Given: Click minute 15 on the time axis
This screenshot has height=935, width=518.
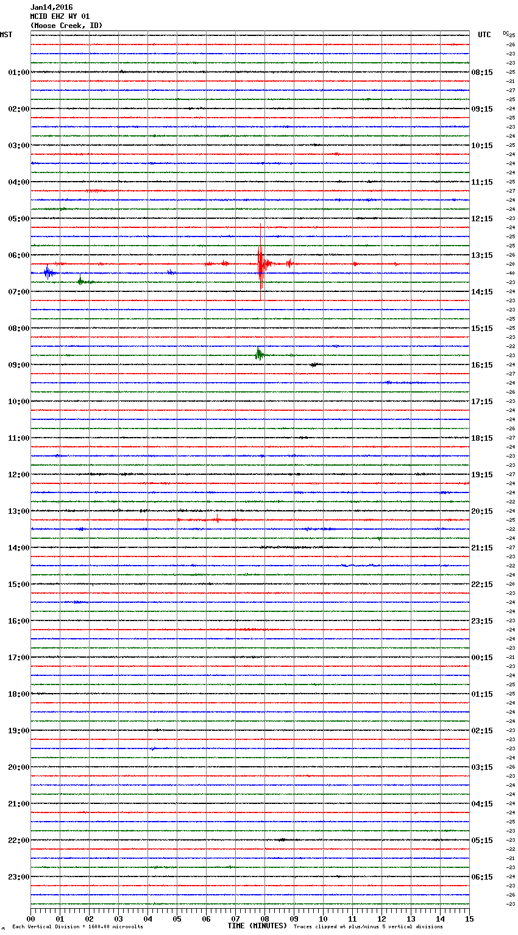Looking at the screenshot, I should pos(469,919).
